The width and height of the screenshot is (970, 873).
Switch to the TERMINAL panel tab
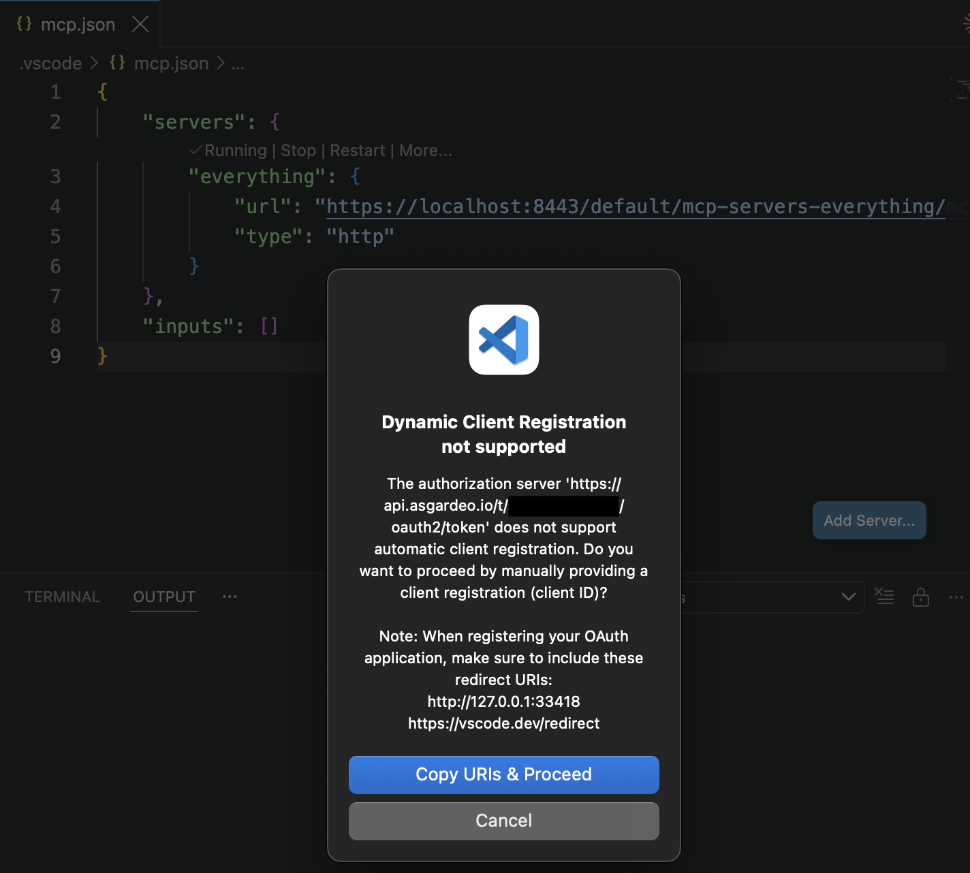click(x=62, y=597)
